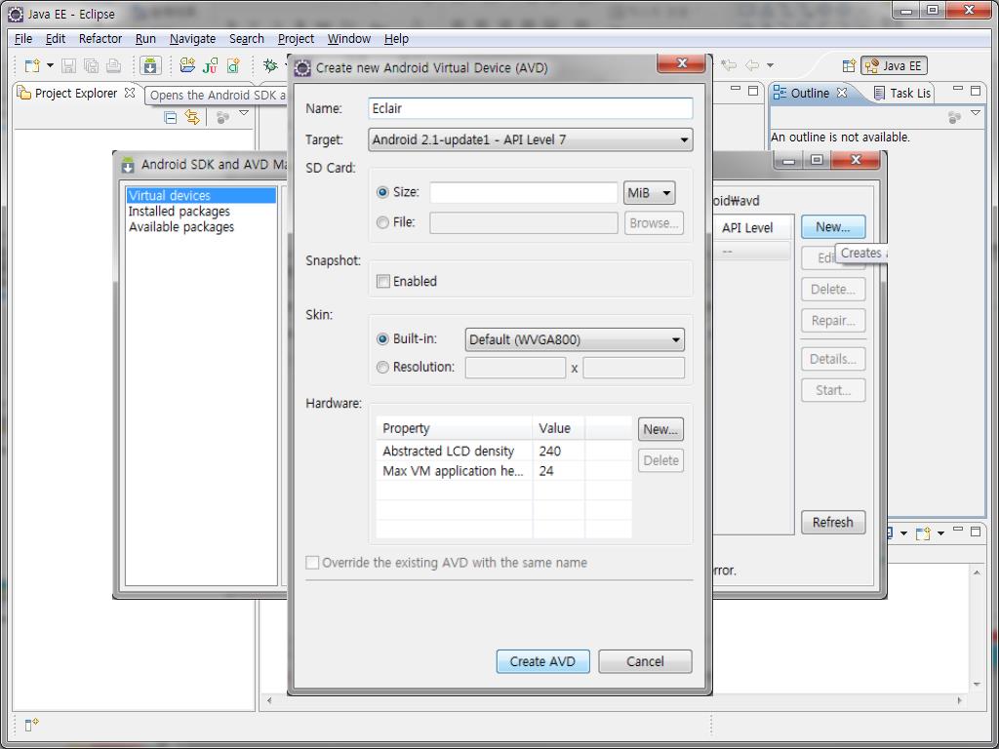Open the Target dropdown for Android version
Viewport: 999px width, 749px height.
(530, 139)
